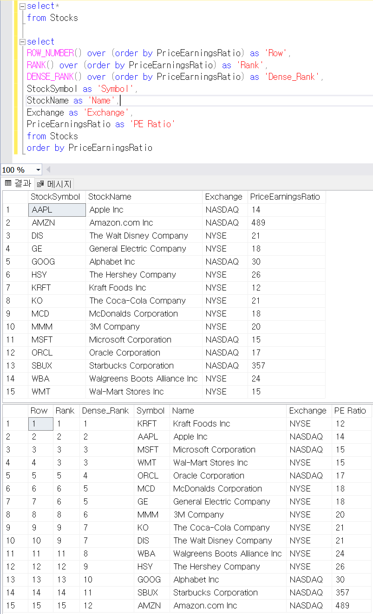373x614 pixels.
Task: Click the 'Symbol' alias string in the query
Action: coord(115,89)
